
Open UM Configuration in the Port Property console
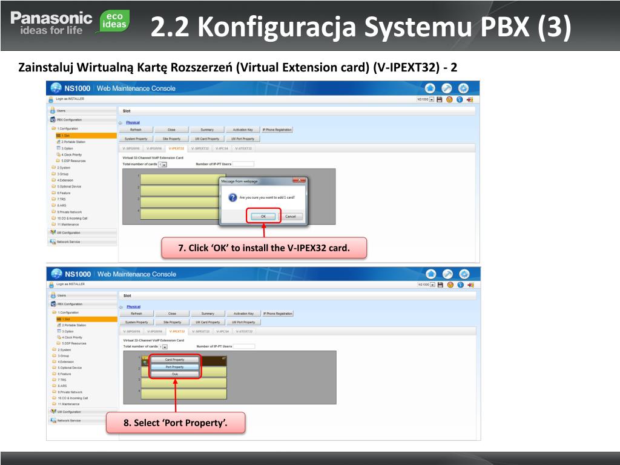point(84,412)
